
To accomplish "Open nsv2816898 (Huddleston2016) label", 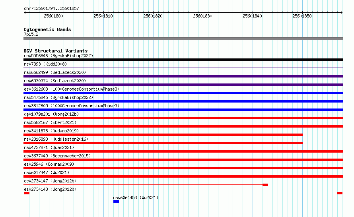I will click(56, 139).
